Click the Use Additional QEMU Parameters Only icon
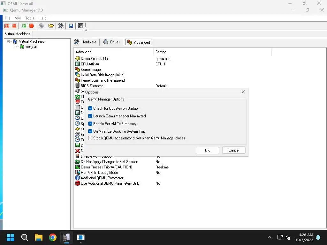Image resolution: width=327 pixels, height=245 pixels. [x=78, y=183]
